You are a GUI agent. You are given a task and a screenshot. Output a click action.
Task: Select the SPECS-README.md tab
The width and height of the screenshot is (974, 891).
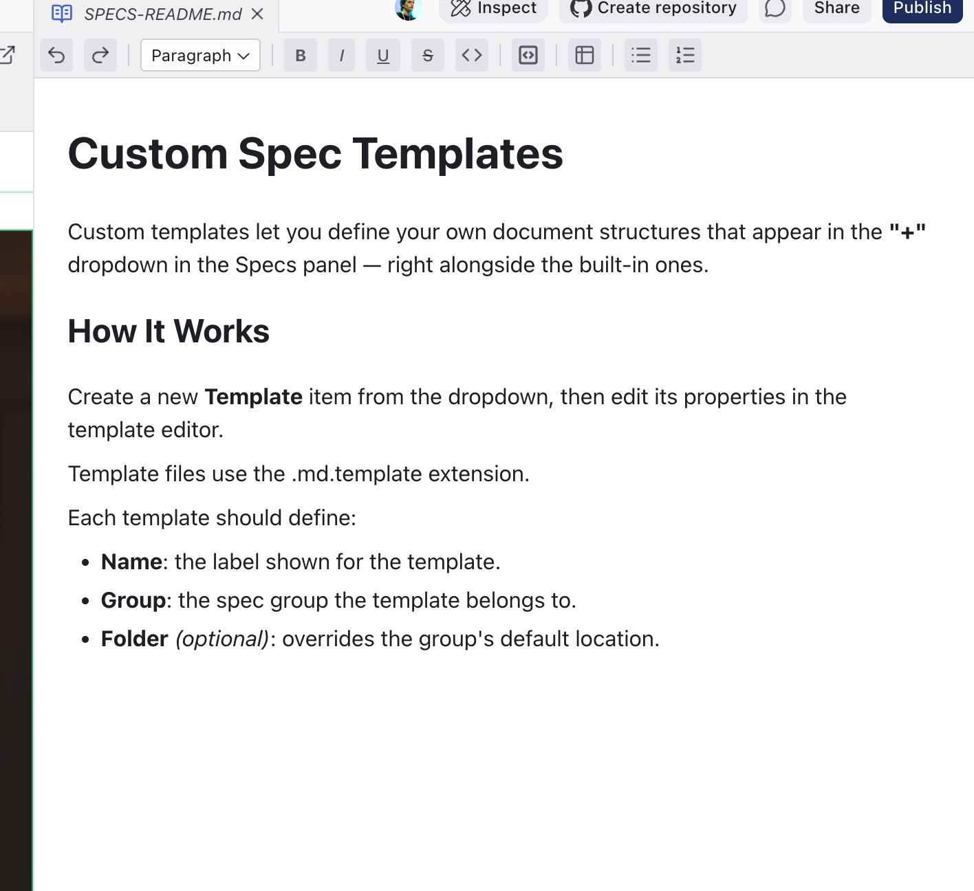point(162,14)
